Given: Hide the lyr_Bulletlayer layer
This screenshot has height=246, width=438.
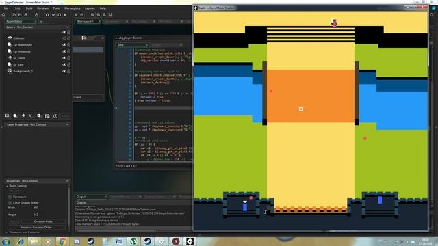Looking at the screenshot, I should (x=64, y=44).
